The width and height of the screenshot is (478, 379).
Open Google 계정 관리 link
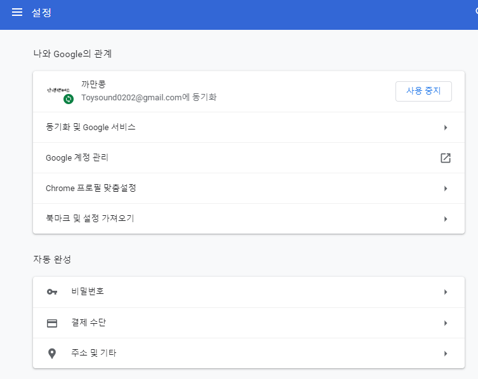(x=249, y=158)
